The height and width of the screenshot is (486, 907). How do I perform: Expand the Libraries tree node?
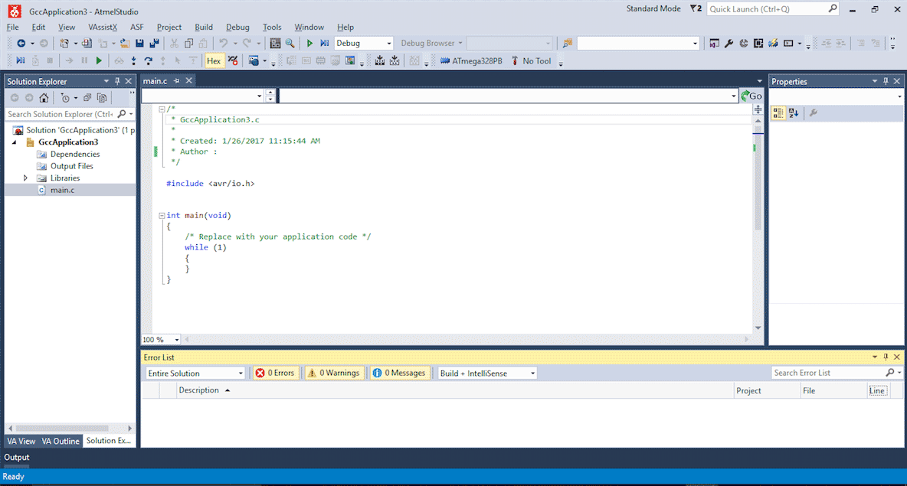[x=25, y=178]
